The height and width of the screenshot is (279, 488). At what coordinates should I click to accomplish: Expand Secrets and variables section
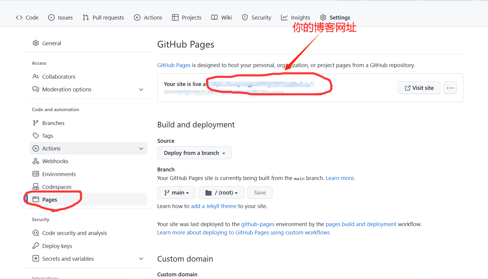pos(141,259)
